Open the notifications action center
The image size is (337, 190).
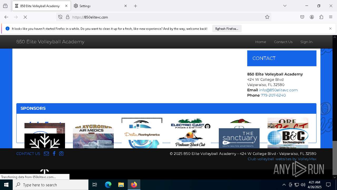pos(328,185)
